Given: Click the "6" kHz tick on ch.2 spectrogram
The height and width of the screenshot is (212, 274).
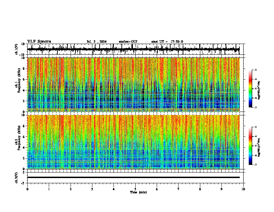Looking at the screenshot, I should [x=24, y=137].
